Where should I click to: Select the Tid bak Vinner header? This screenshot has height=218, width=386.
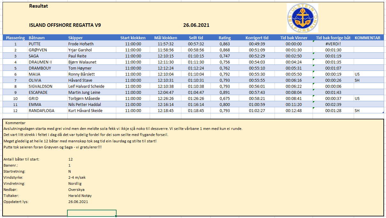click(x=294, y=38)
